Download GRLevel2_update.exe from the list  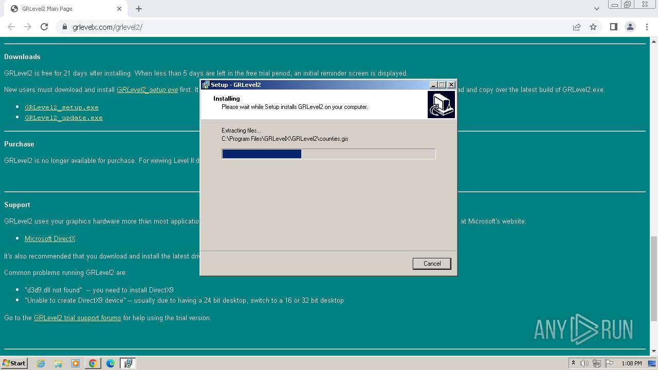coord(64,118)
